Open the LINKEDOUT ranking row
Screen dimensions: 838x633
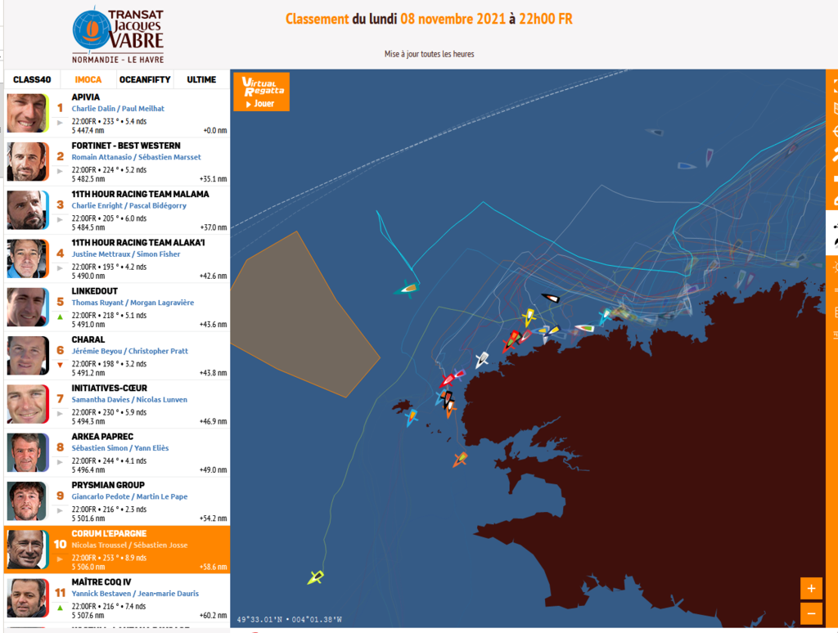[117, 308]
